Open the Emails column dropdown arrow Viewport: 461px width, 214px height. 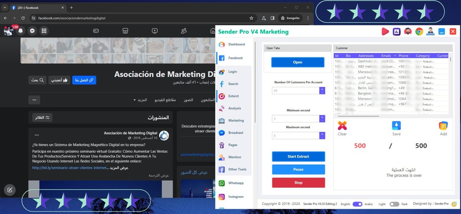pyautogui.click(x=395, y=56)
